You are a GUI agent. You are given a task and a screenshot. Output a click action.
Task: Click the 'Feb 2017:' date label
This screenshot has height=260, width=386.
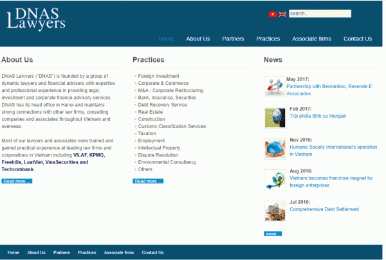[300, 109]
